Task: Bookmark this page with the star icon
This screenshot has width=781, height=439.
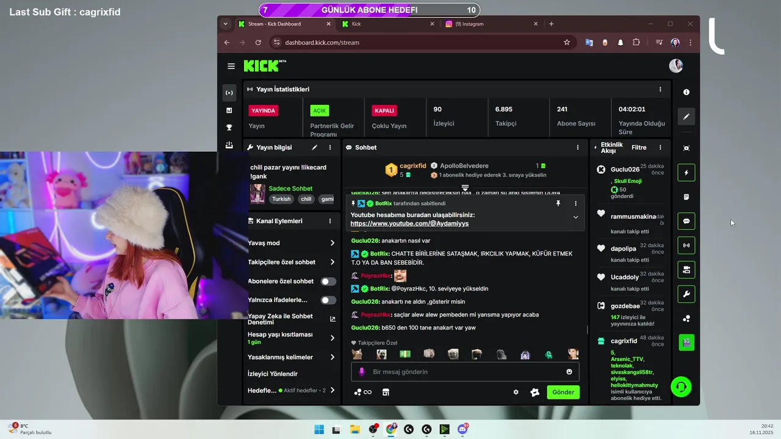Action: pyautogui.click(x=567, y=42)
